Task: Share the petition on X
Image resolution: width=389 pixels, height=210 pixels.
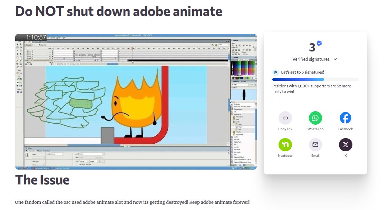Action: tap(345, 144)
